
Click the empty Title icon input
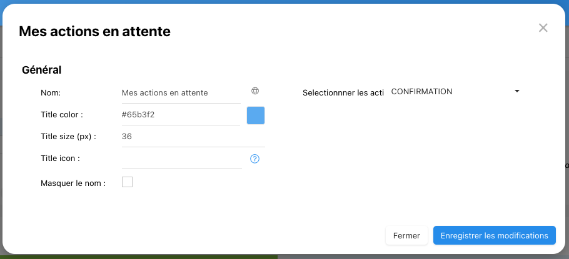(x=182, y=159)
